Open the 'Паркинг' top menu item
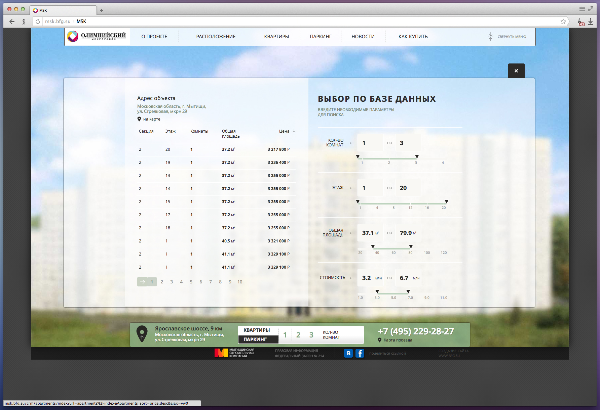The image size is (600, 410). [x=321, y=37]
